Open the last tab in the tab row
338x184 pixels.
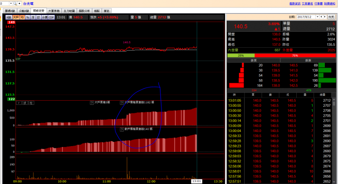pos(107,11)
